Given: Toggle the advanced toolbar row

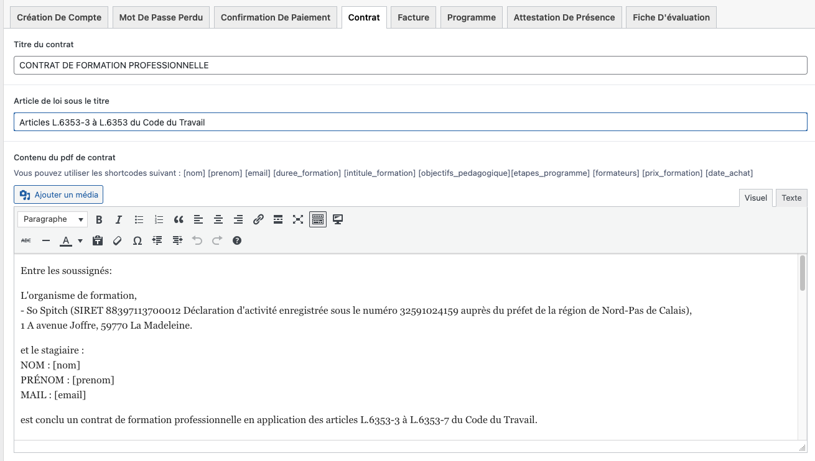Looking at the screenshot, I should (318, 219).
